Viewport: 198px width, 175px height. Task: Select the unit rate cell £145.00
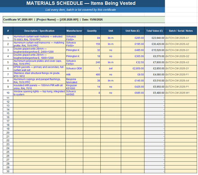coord(133,81)
